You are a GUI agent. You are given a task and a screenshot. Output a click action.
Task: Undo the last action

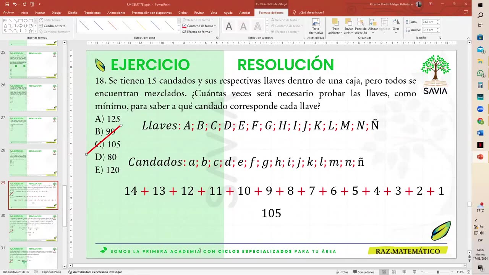[15, 4]
